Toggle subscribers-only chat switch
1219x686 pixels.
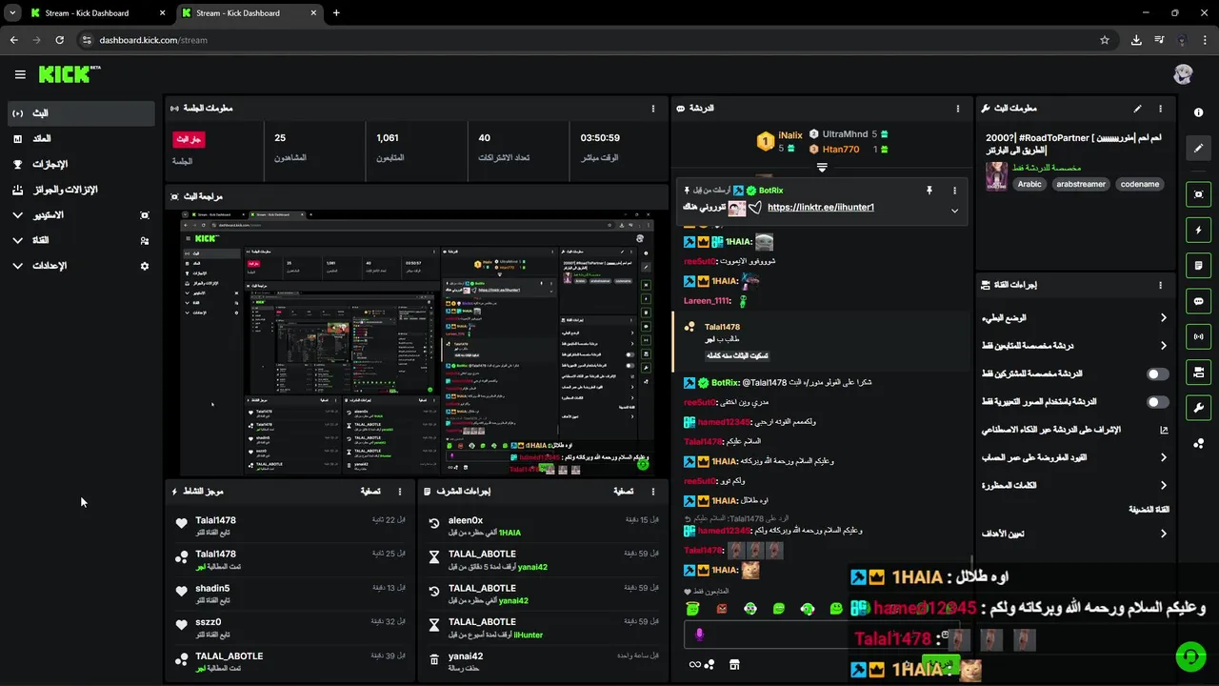pos(1157,374)
